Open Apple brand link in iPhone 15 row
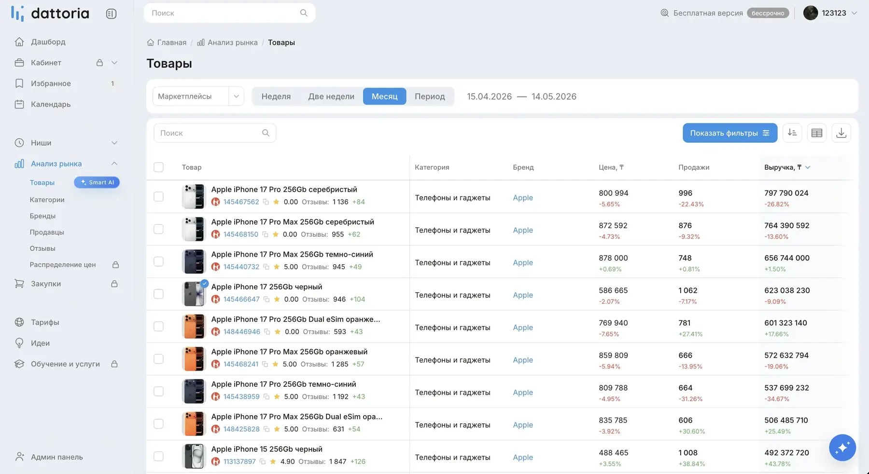 tap(523, 457)
